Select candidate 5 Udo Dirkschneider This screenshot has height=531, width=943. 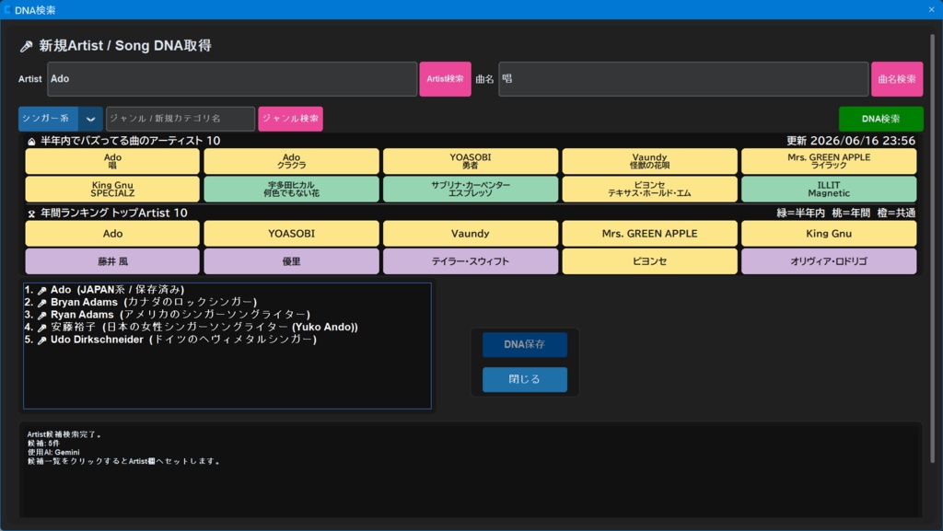[170, 340]
